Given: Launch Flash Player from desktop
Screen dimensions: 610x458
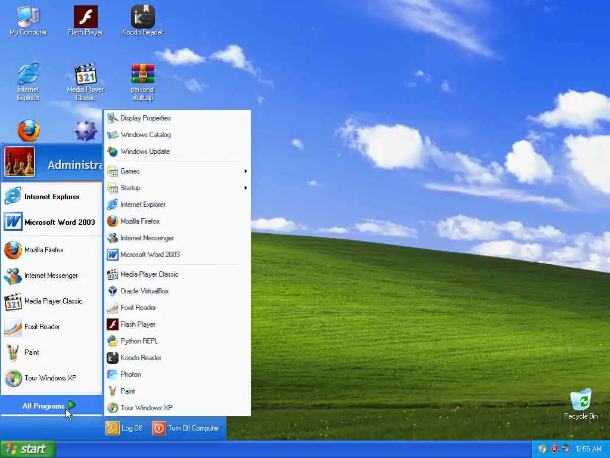Looking at the screenshot, I should (85, 21).
